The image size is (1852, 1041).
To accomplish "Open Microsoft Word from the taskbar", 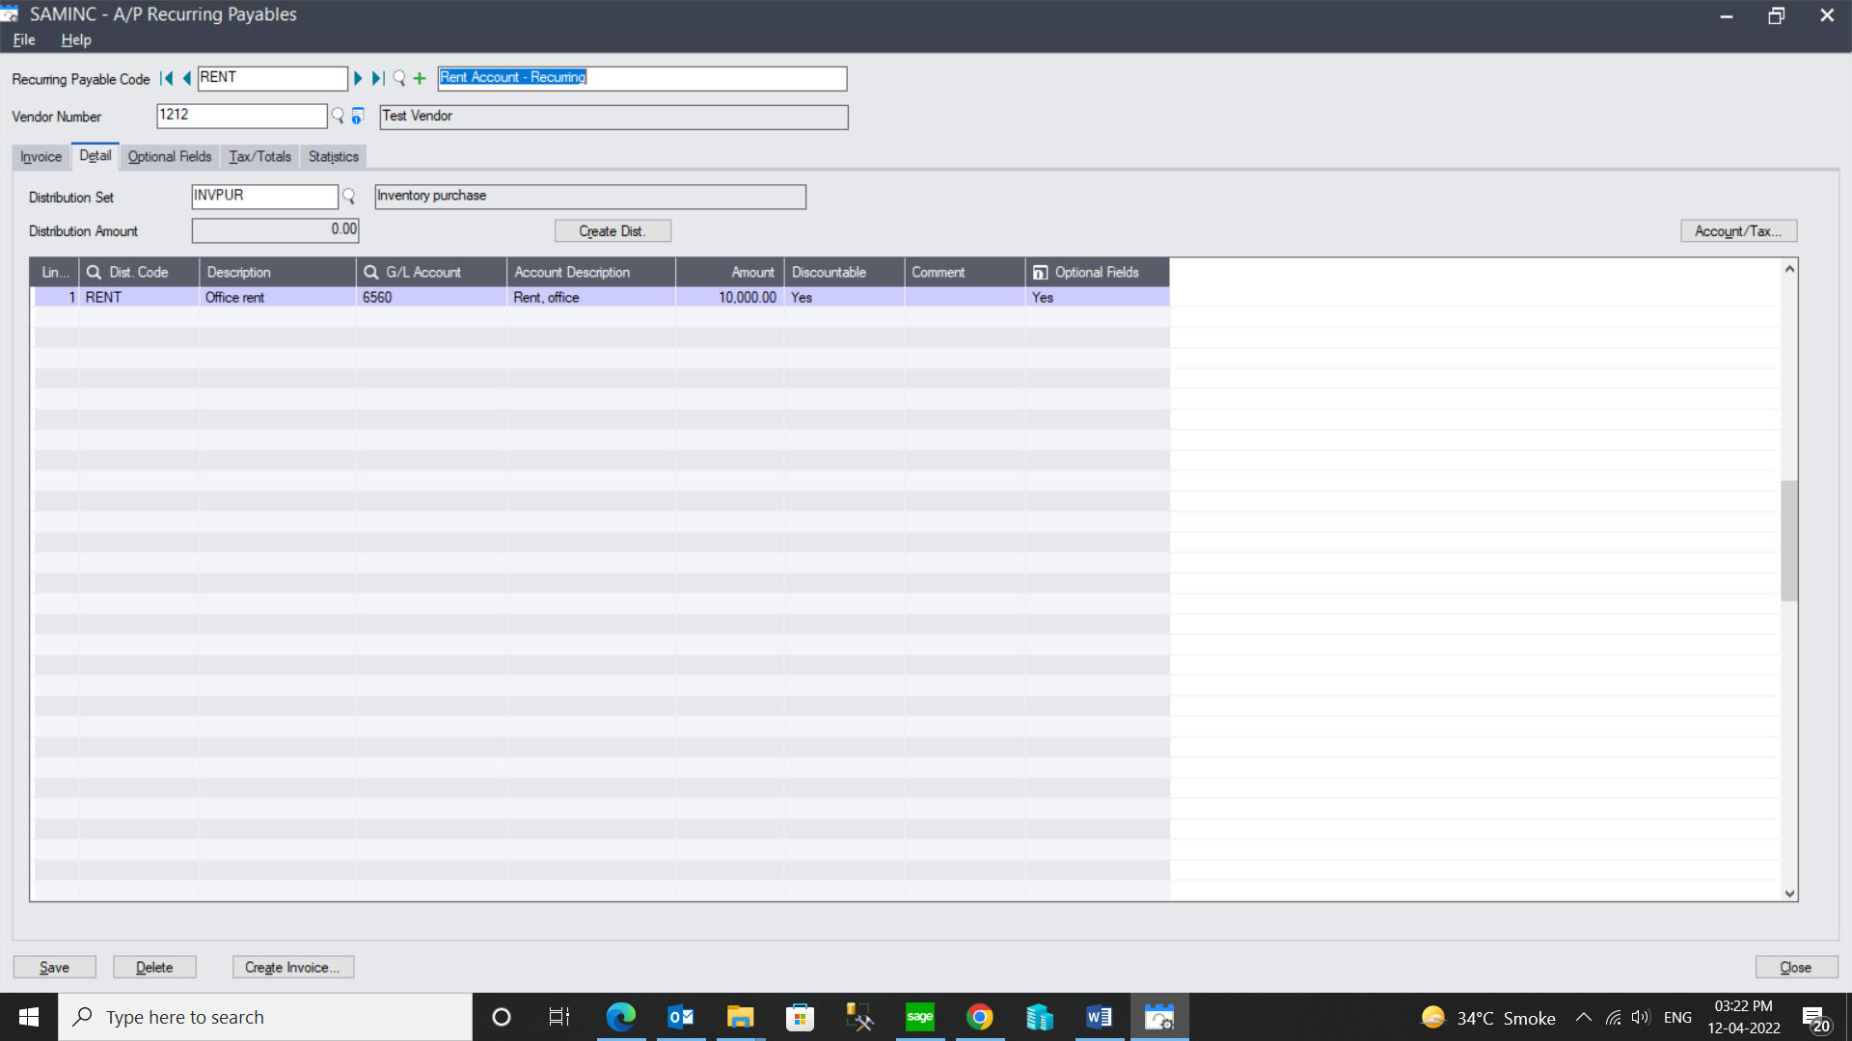I will [1099, 1017].
